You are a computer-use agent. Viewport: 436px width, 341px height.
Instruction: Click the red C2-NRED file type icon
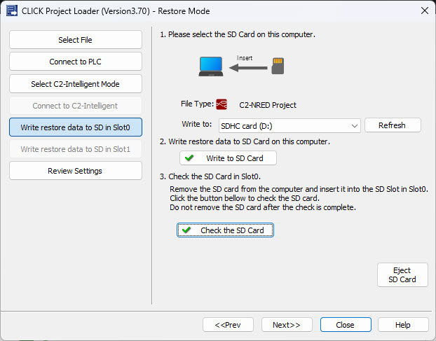click(222, 104)
